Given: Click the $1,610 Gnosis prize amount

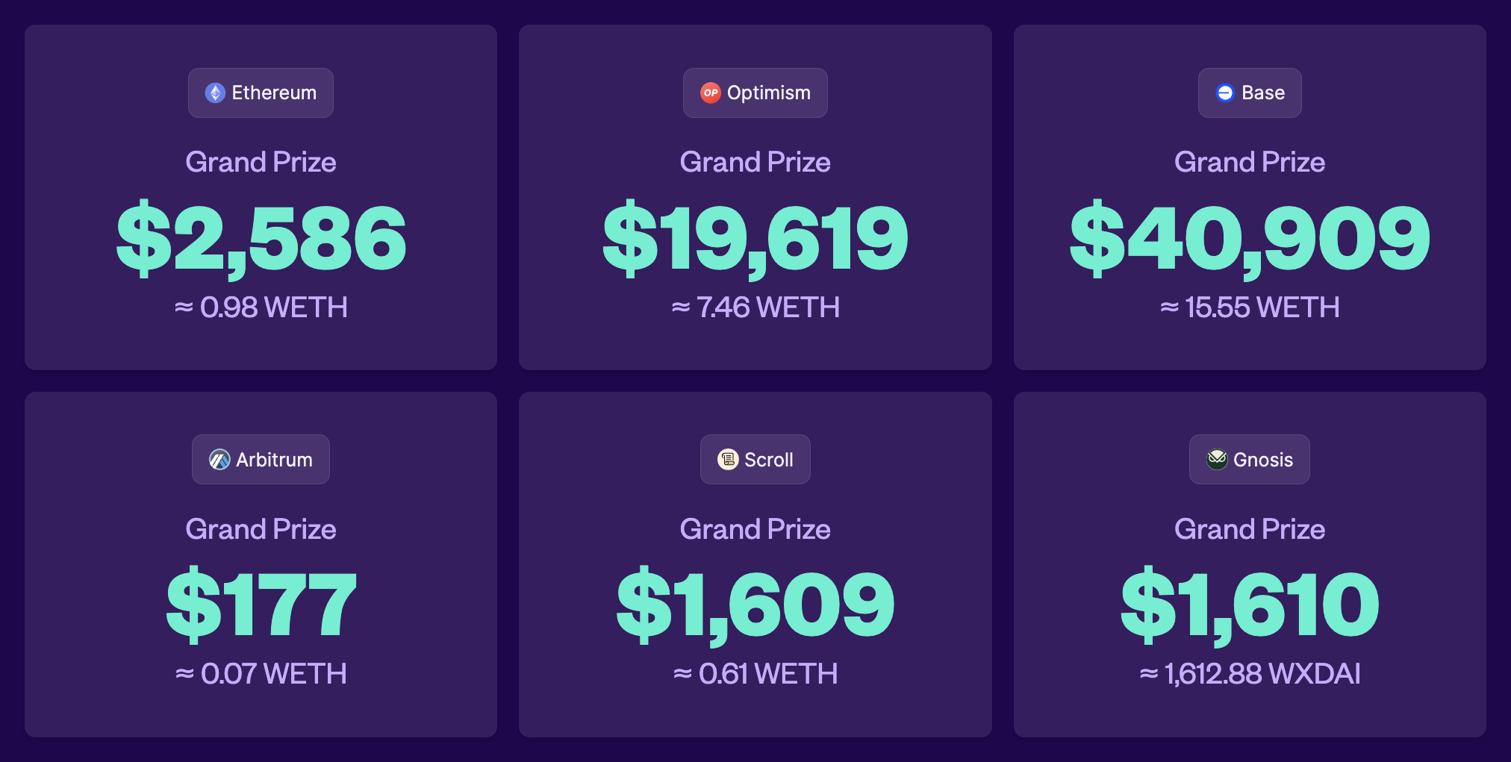Looking at the screenshot, I should pos(1250,605).
